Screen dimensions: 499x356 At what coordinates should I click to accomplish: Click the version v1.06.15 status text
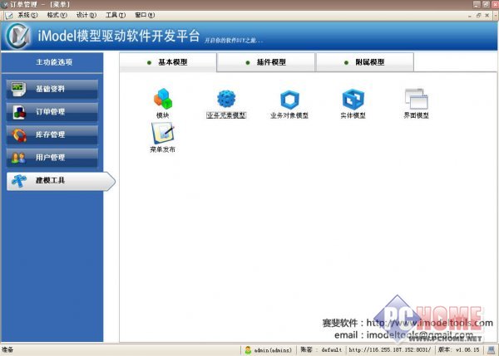click(x=458, y=350)
